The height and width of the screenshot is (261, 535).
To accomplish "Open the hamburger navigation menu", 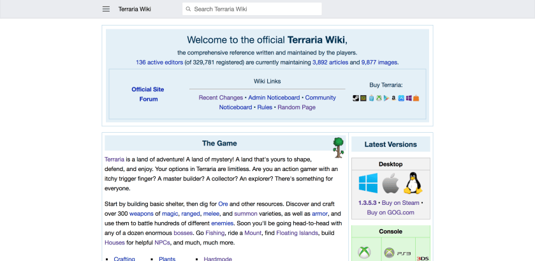I will pos(106,9).
